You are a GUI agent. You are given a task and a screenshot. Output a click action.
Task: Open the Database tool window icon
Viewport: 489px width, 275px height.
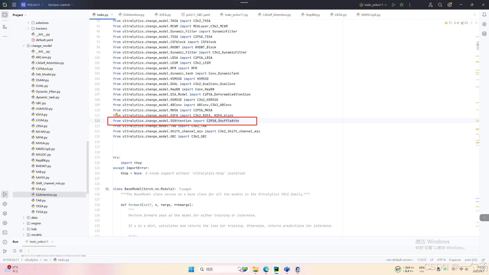pos(484,34)
